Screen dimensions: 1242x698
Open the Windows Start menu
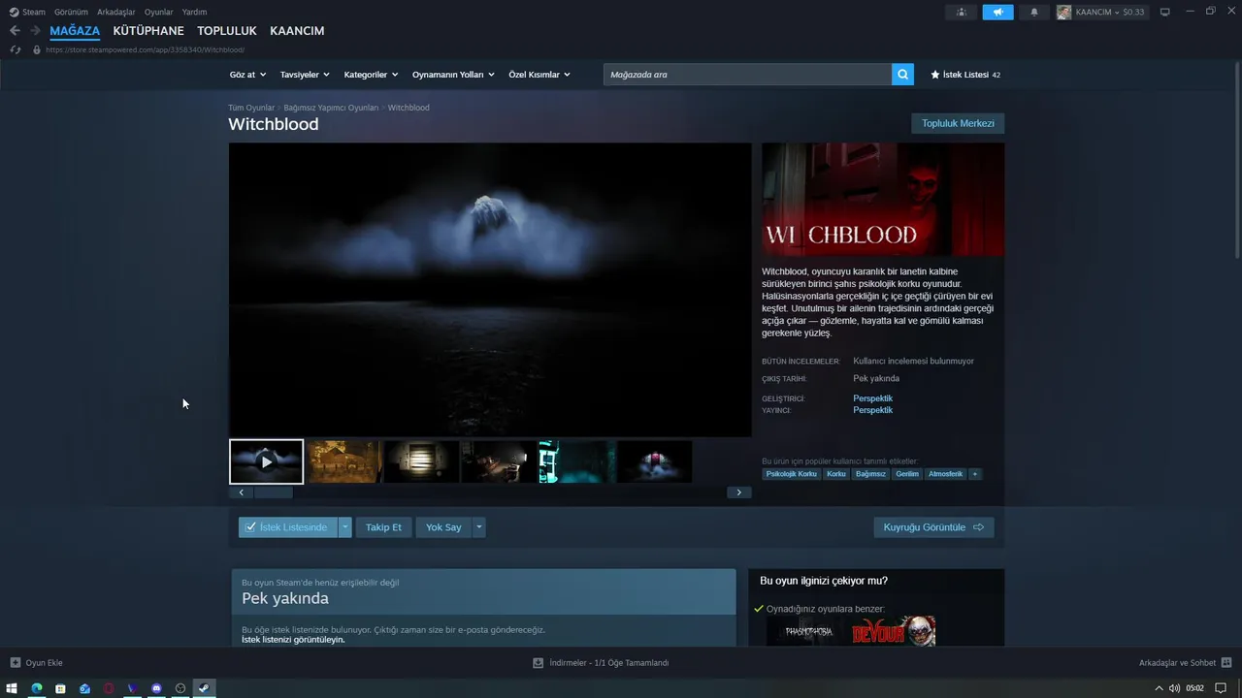click(13, 688)
